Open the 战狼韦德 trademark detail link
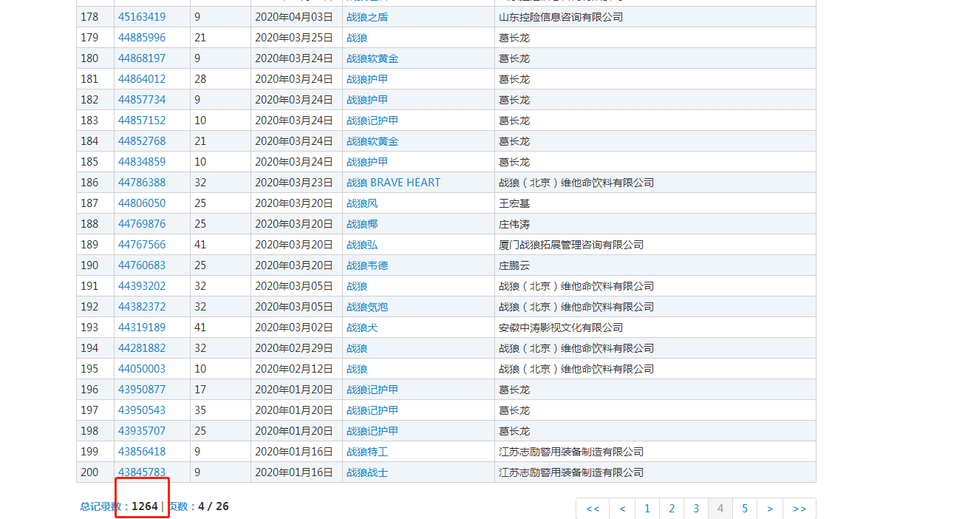The image size is (968, 519). 367,265
